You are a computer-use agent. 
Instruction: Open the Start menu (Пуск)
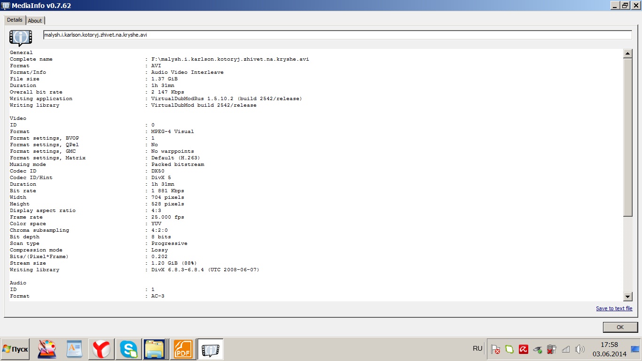(x=15, y=349)
